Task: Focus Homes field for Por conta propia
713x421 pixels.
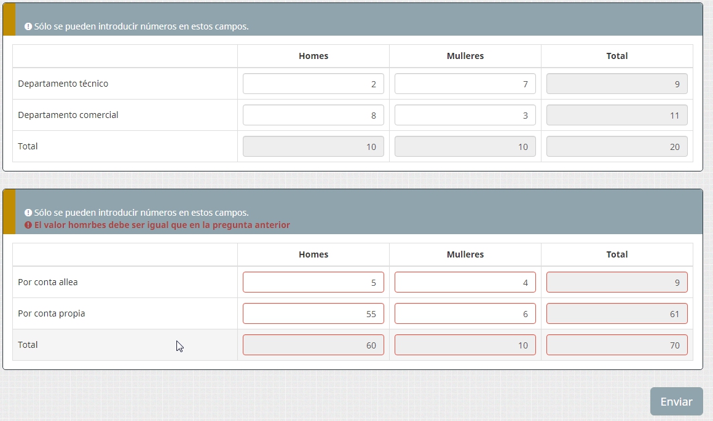Action: pos(313,313)
